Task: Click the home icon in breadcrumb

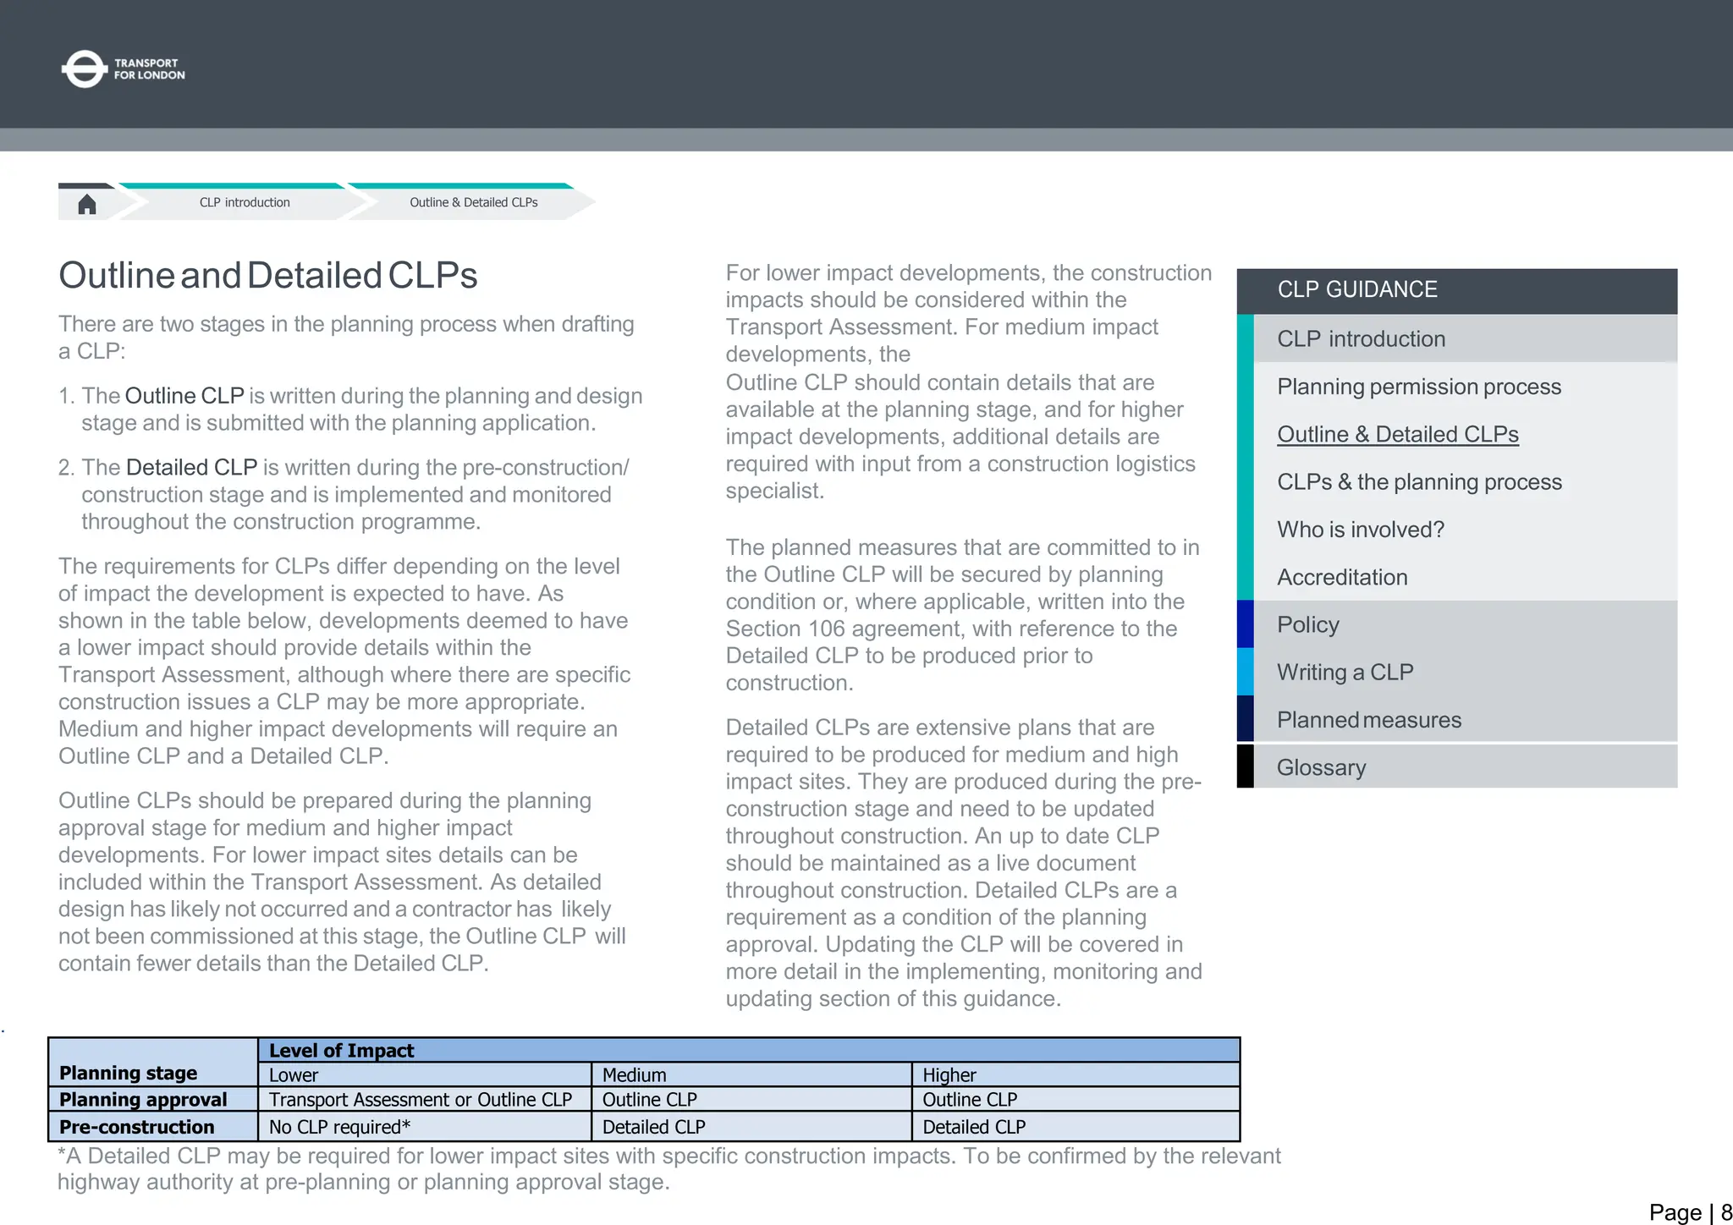Action: (x=86, y=204)
